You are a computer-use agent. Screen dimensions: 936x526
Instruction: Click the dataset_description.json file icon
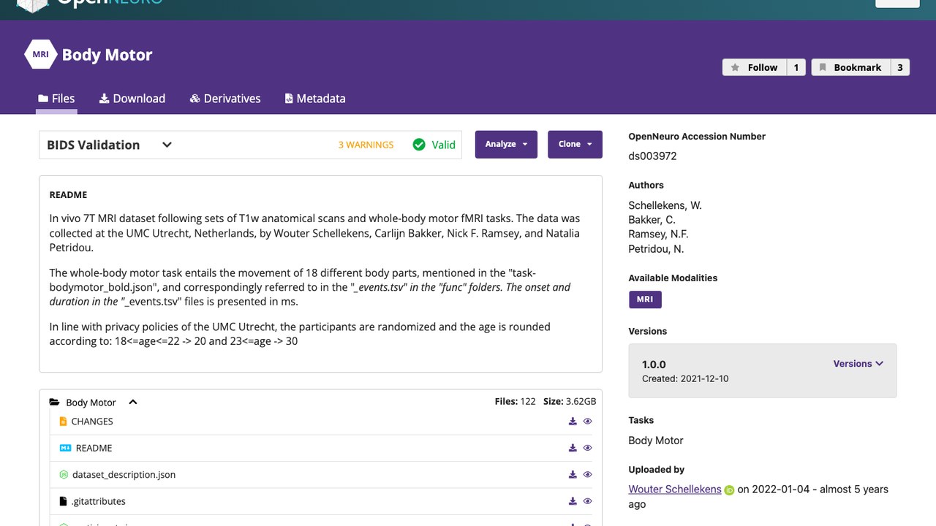pyautogui.click(x=64, y=475)
